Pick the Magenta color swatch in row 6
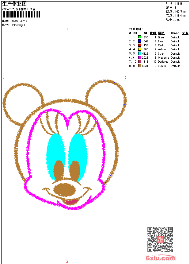This screenshot has width=190, height=264. (139, 57)
